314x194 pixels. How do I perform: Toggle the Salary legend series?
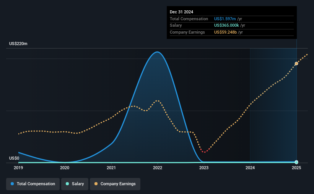(75, 184)
